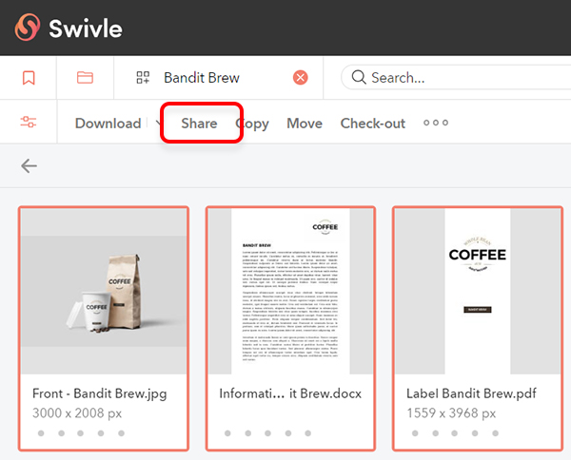Viewport: 571px width, 460px height.
Task: Click the Swivle logo icon
Action: coord(28,28)
